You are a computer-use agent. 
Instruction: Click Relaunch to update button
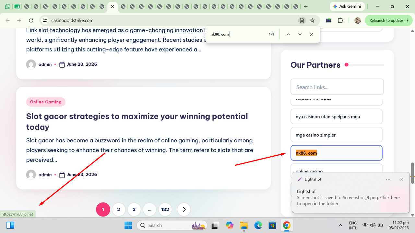pyautogui.click(x=386, y=20)
